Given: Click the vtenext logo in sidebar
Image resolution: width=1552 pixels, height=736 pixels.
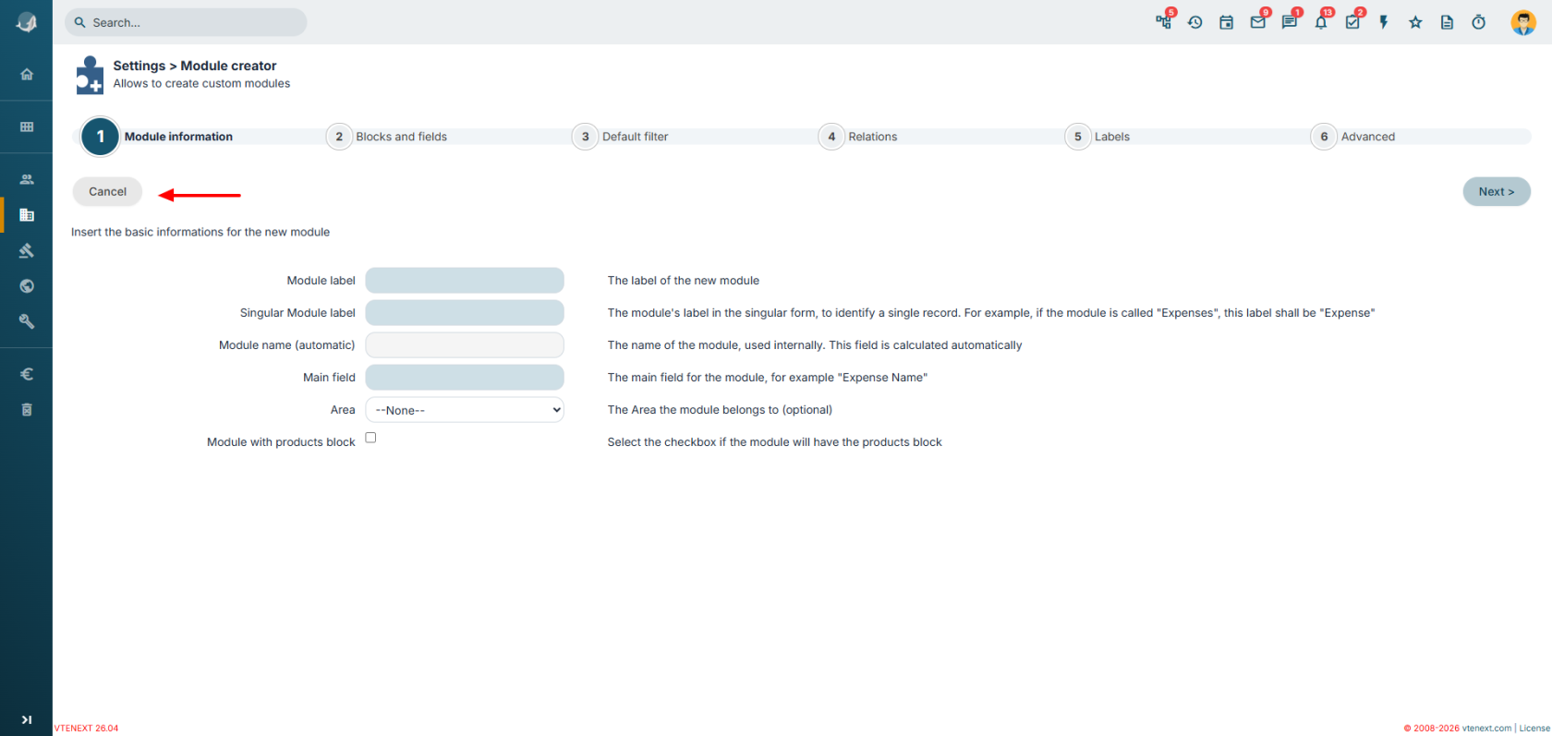Looking at the screenshot, I should click(x=27, y=23).
